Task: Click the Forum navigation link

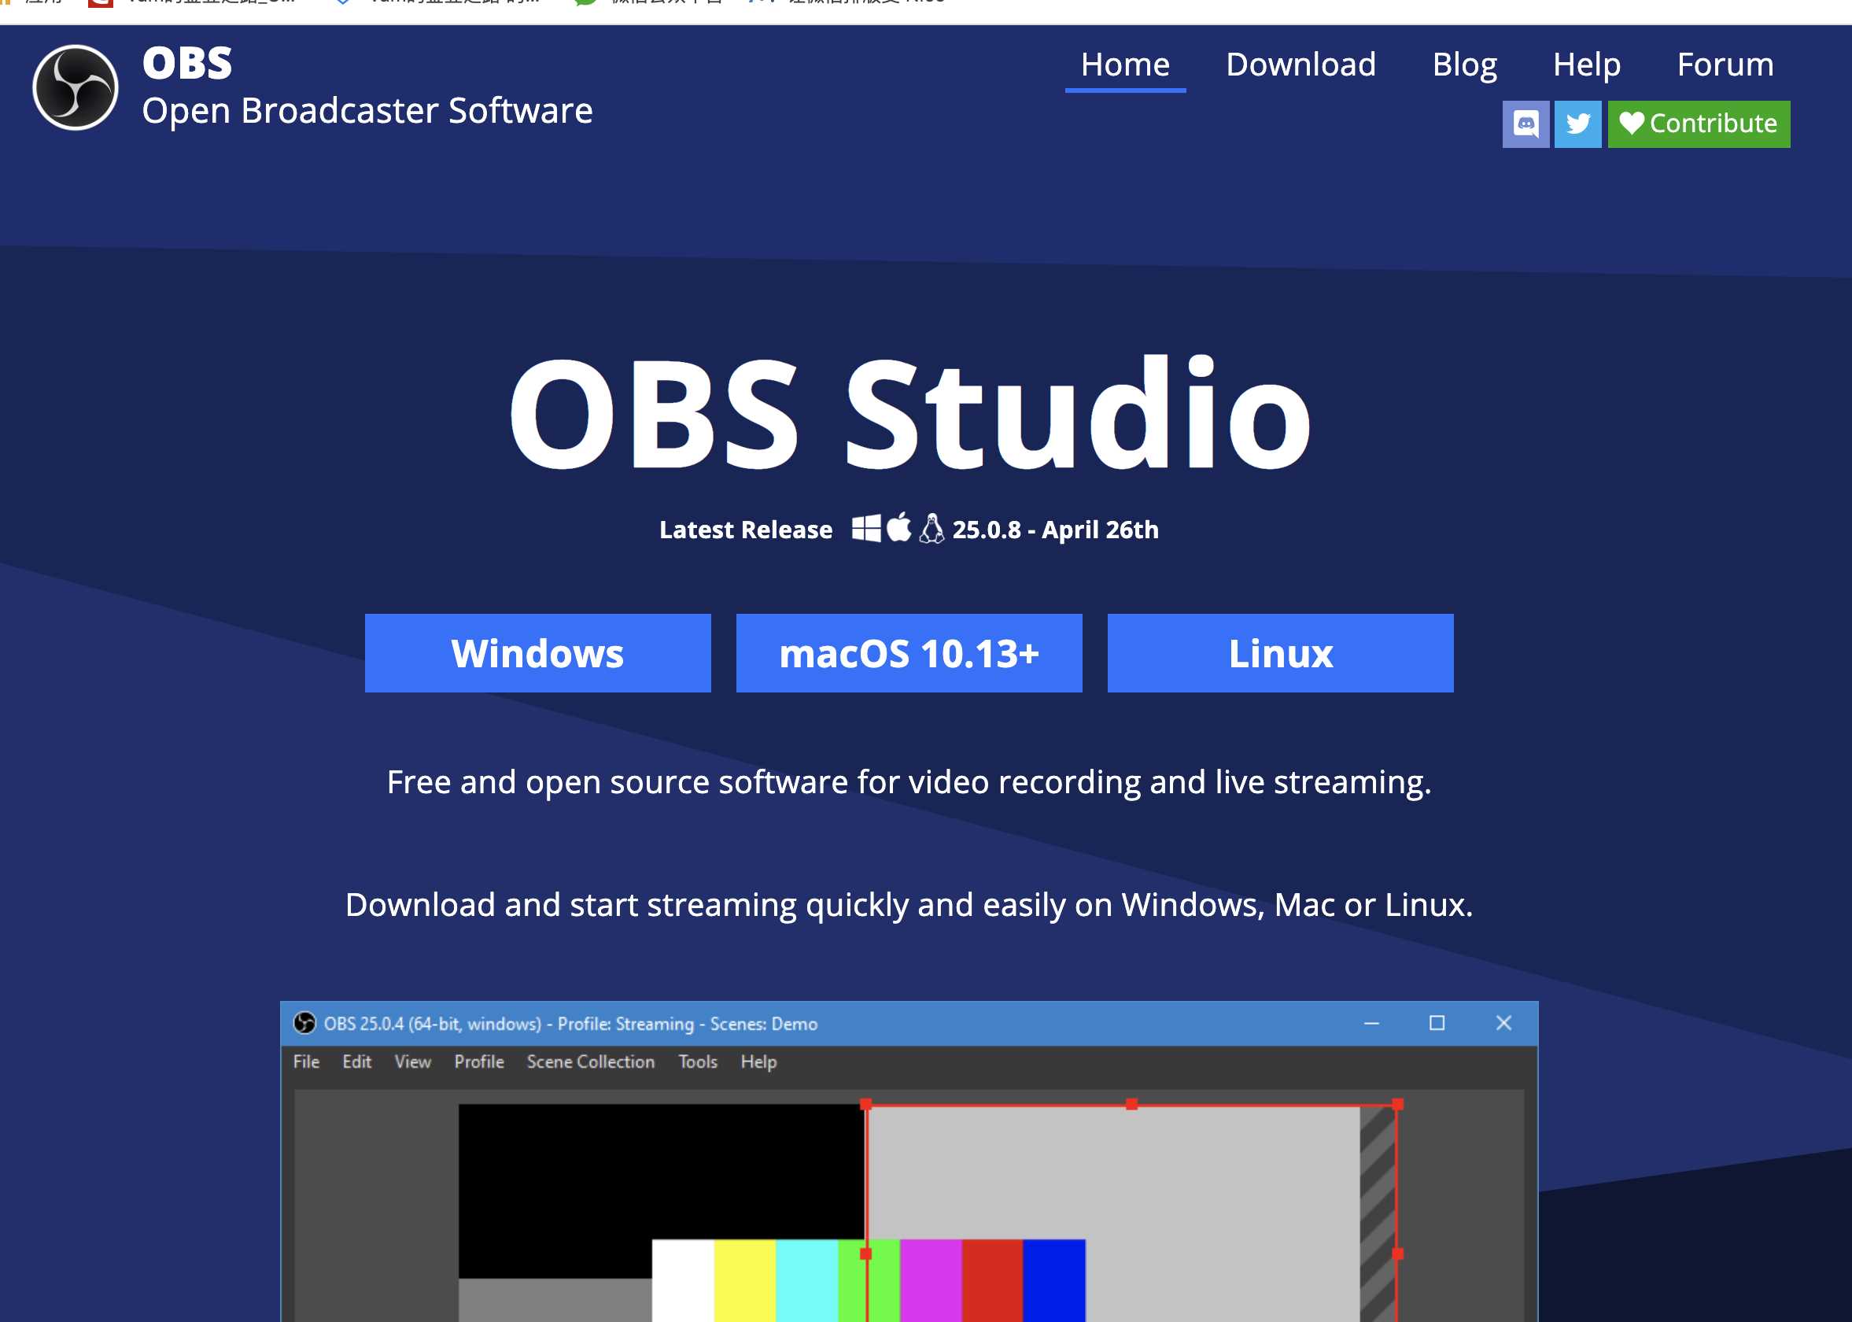Action: (x=1725, y=63)
